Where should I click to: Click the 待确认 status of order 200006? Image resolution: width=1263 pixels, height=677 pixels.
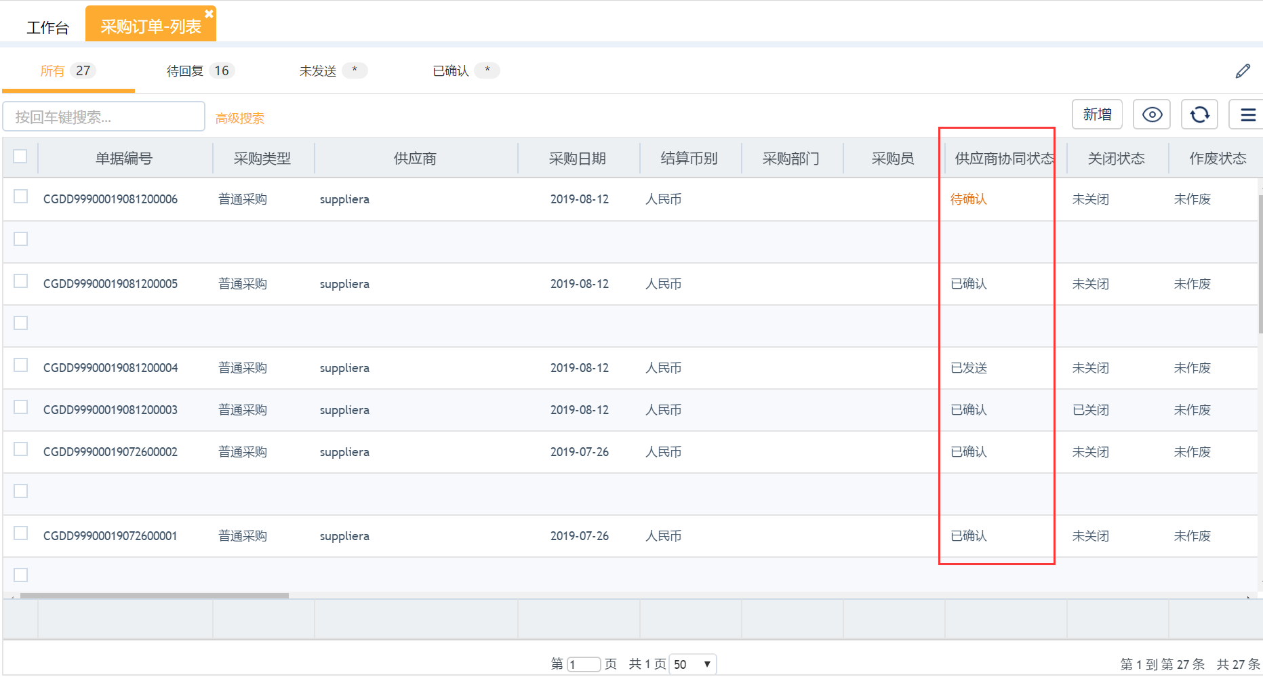pos(968,199)
